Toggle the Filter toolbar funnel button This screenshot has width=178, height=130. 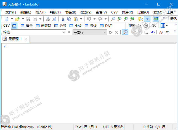[x=147, y=19]
